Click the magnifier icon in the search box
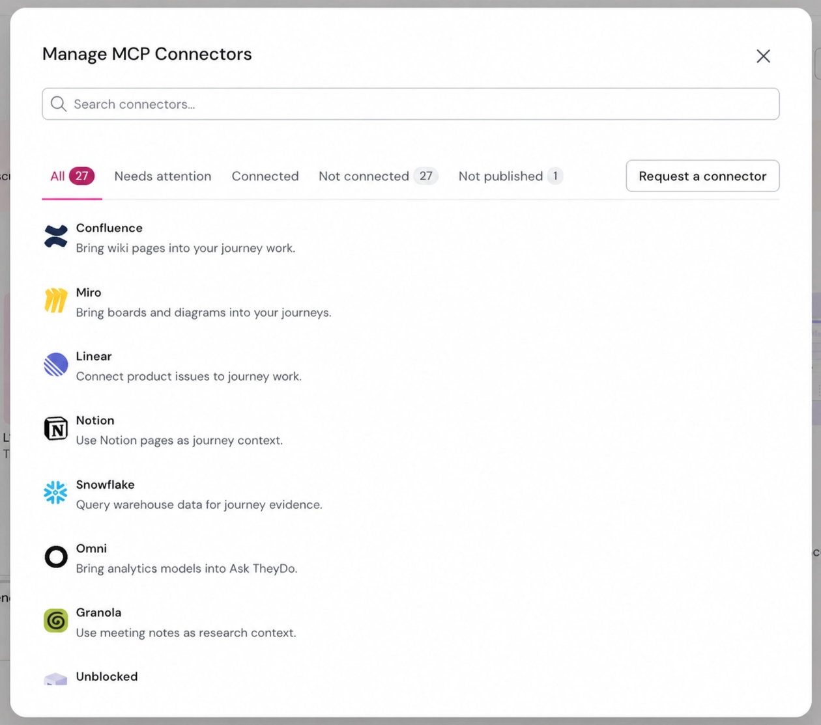821x725 pixels. (x=59, y=104)
